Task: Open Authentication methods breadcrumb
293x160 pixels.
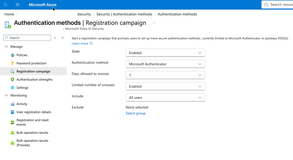Action: [x=177, y=14]
